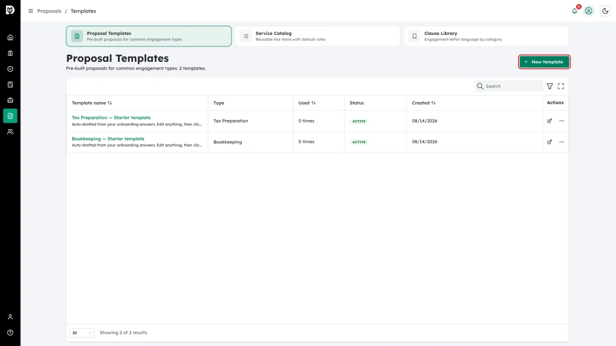The image size is (616, 346).
Task: Click Showing 2 of 2 results text
Action: (123, 333)
